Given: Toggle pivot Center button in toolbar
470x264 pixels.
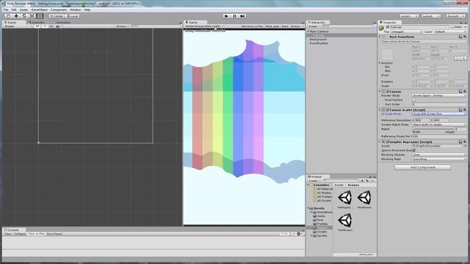Looking at the screenshot, I should 57,16.
